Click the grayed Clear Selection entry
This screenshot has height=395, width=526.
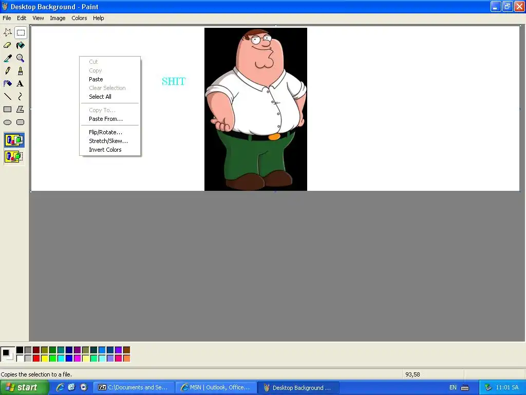110,88
